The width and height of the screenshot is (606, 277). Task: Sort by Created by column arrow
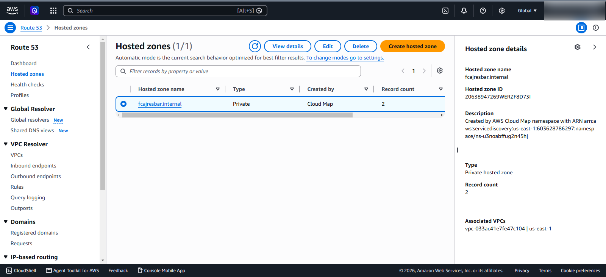[x=366, y=89]
